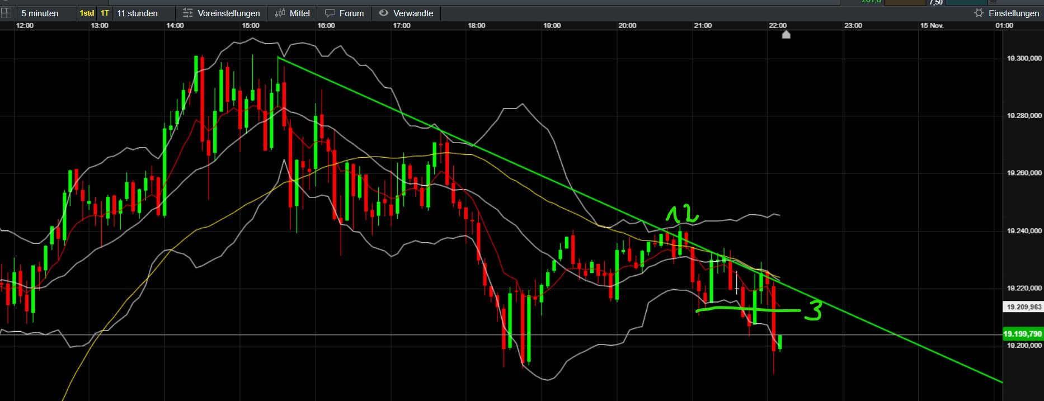Select the 1std quick interval
The height and width of the screenshot is (401, 1044).
click(x=87, y=13)
